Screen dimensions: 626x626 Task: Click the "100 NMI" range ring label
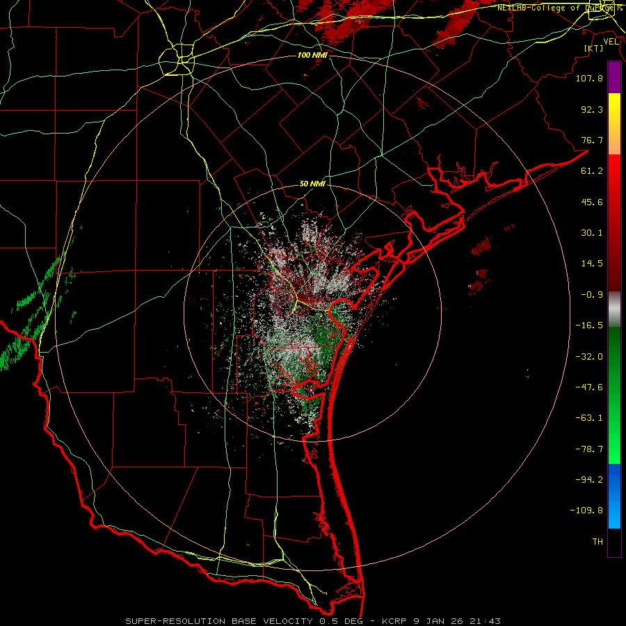[x=312, y=55]
